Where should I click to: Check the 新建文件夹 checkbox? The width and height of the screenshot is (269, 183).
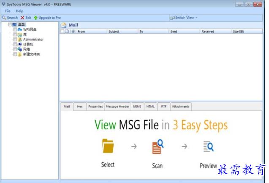point(15,54)
